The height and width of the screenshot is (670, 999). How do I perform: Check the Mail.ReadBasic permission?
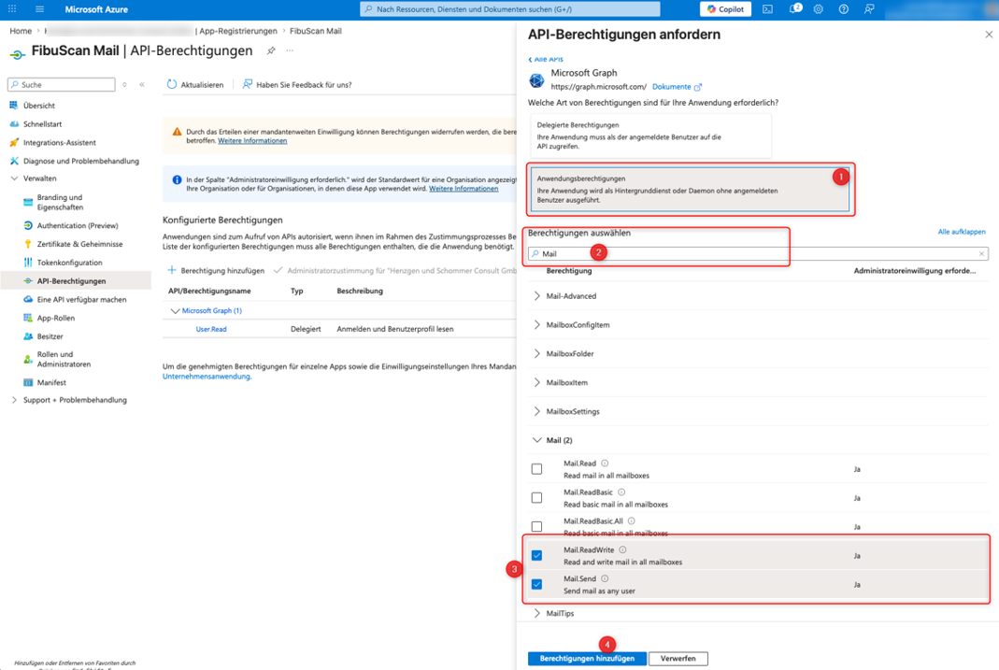(x=537, y=497)
